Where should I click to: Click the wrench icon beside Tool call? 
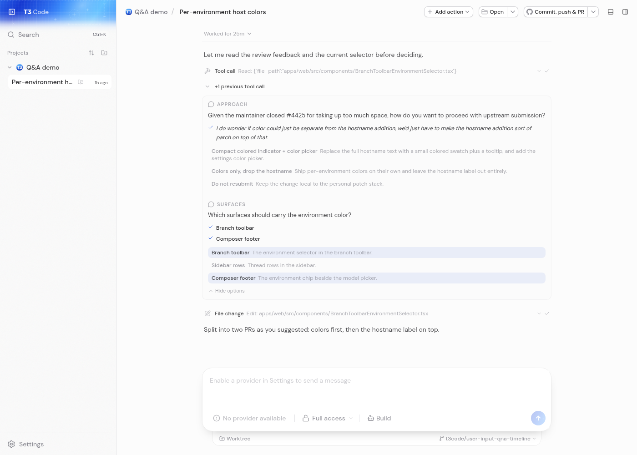point(207,71)
